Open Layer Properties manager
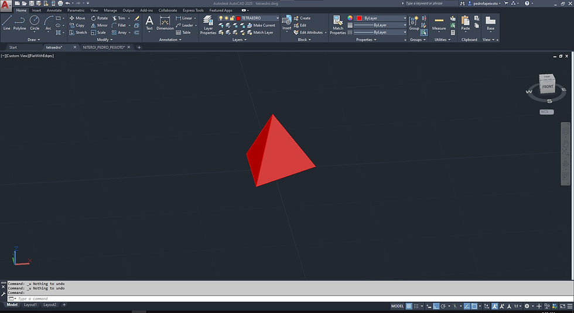This screenshot has width=574, height=313. coord(208,25)
